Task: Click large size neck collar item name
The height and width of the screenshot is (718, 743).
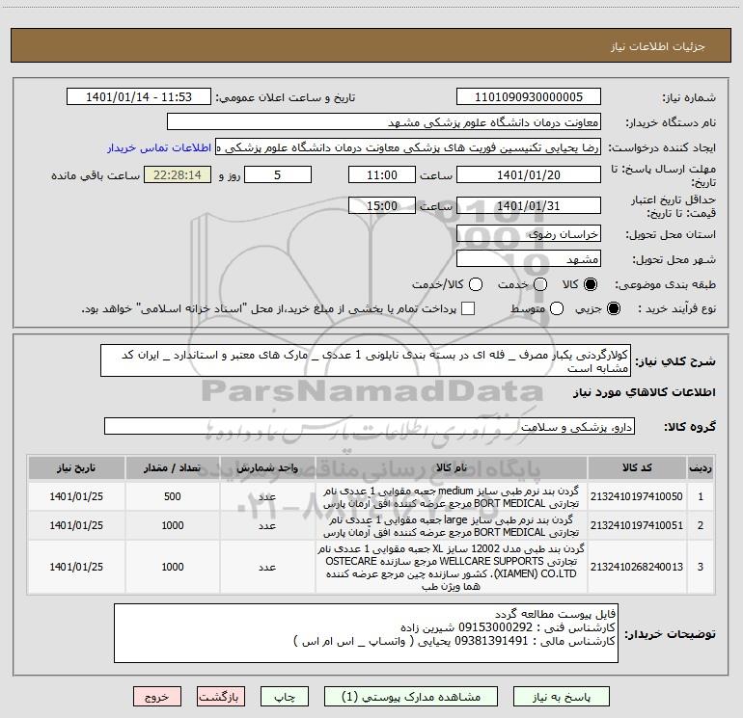Action: click(x=452, y=526)
